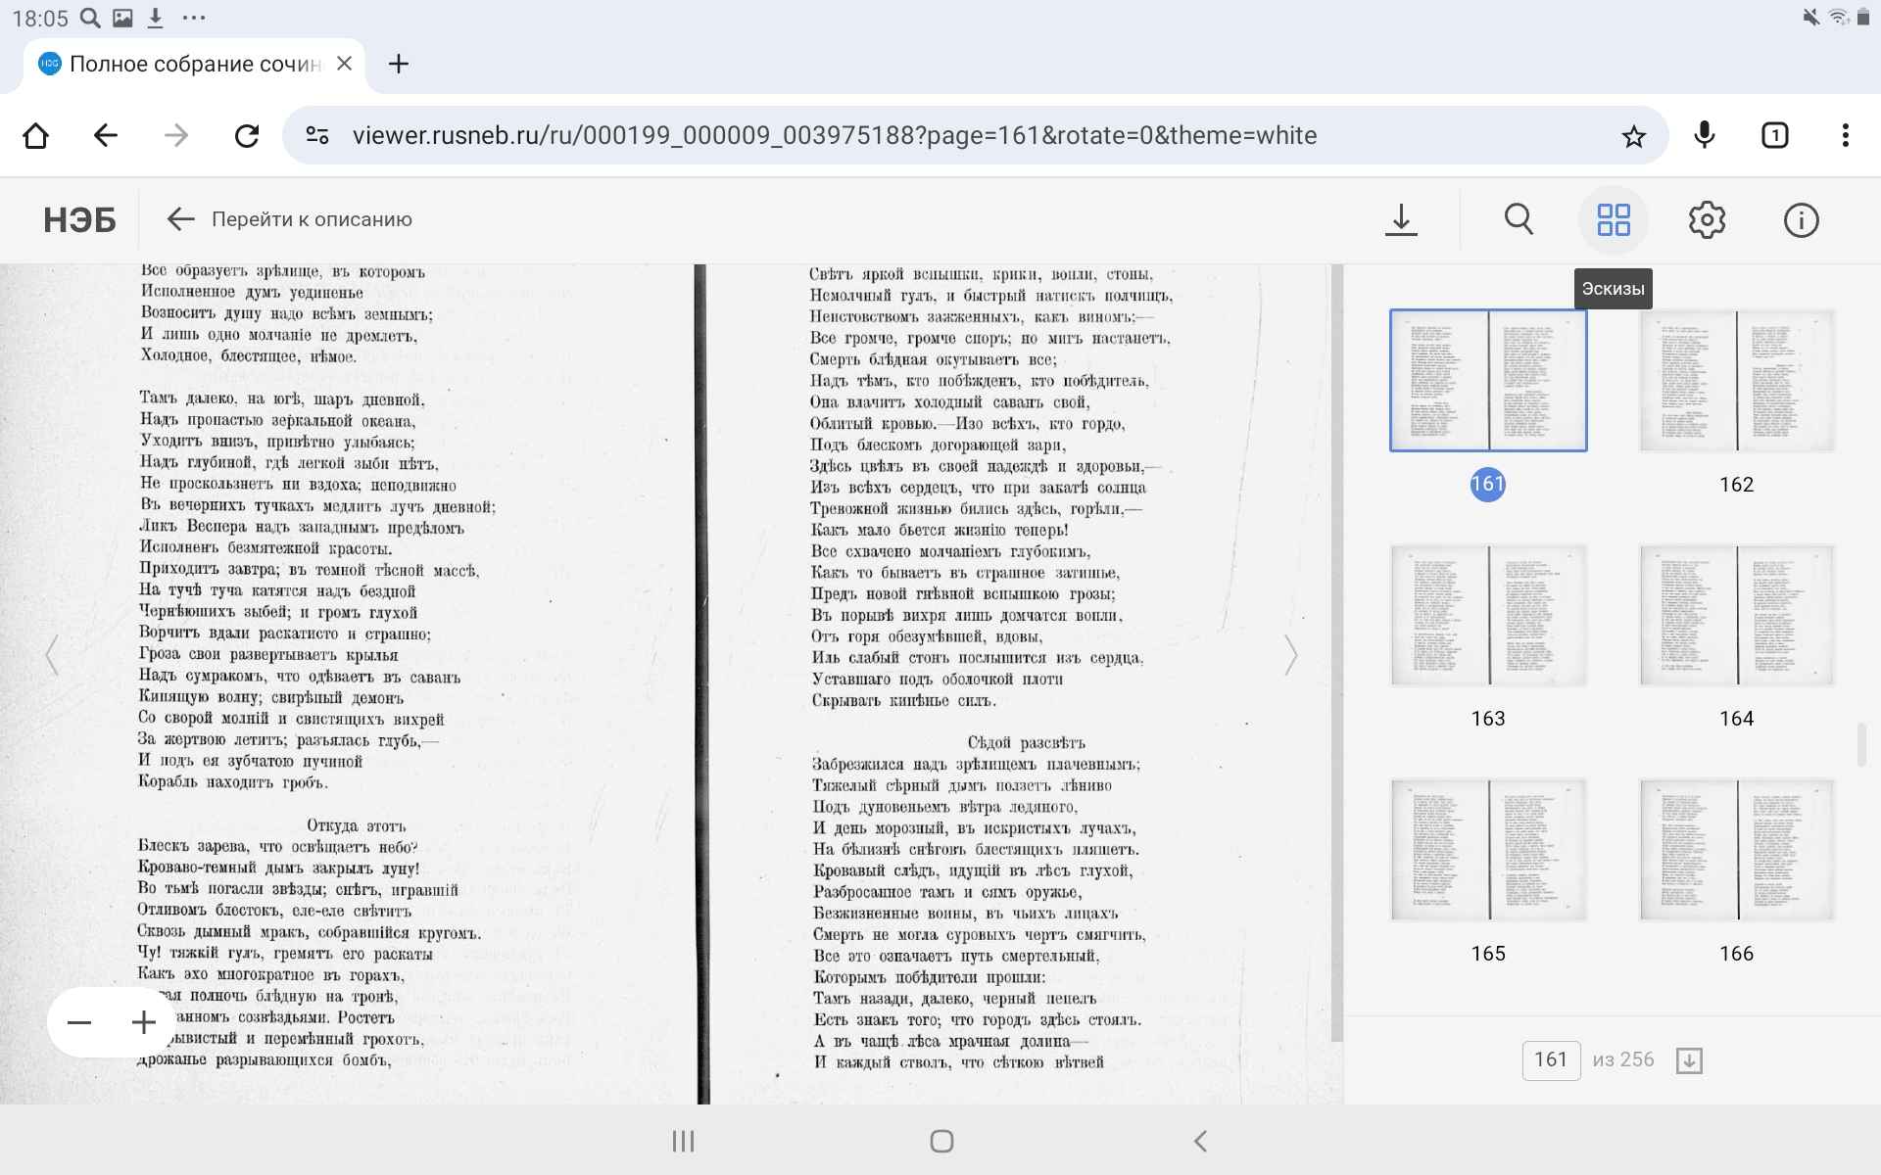The image size is (1881, 1175).
Task: Click the page number input field
Action: (1551, 1060)
